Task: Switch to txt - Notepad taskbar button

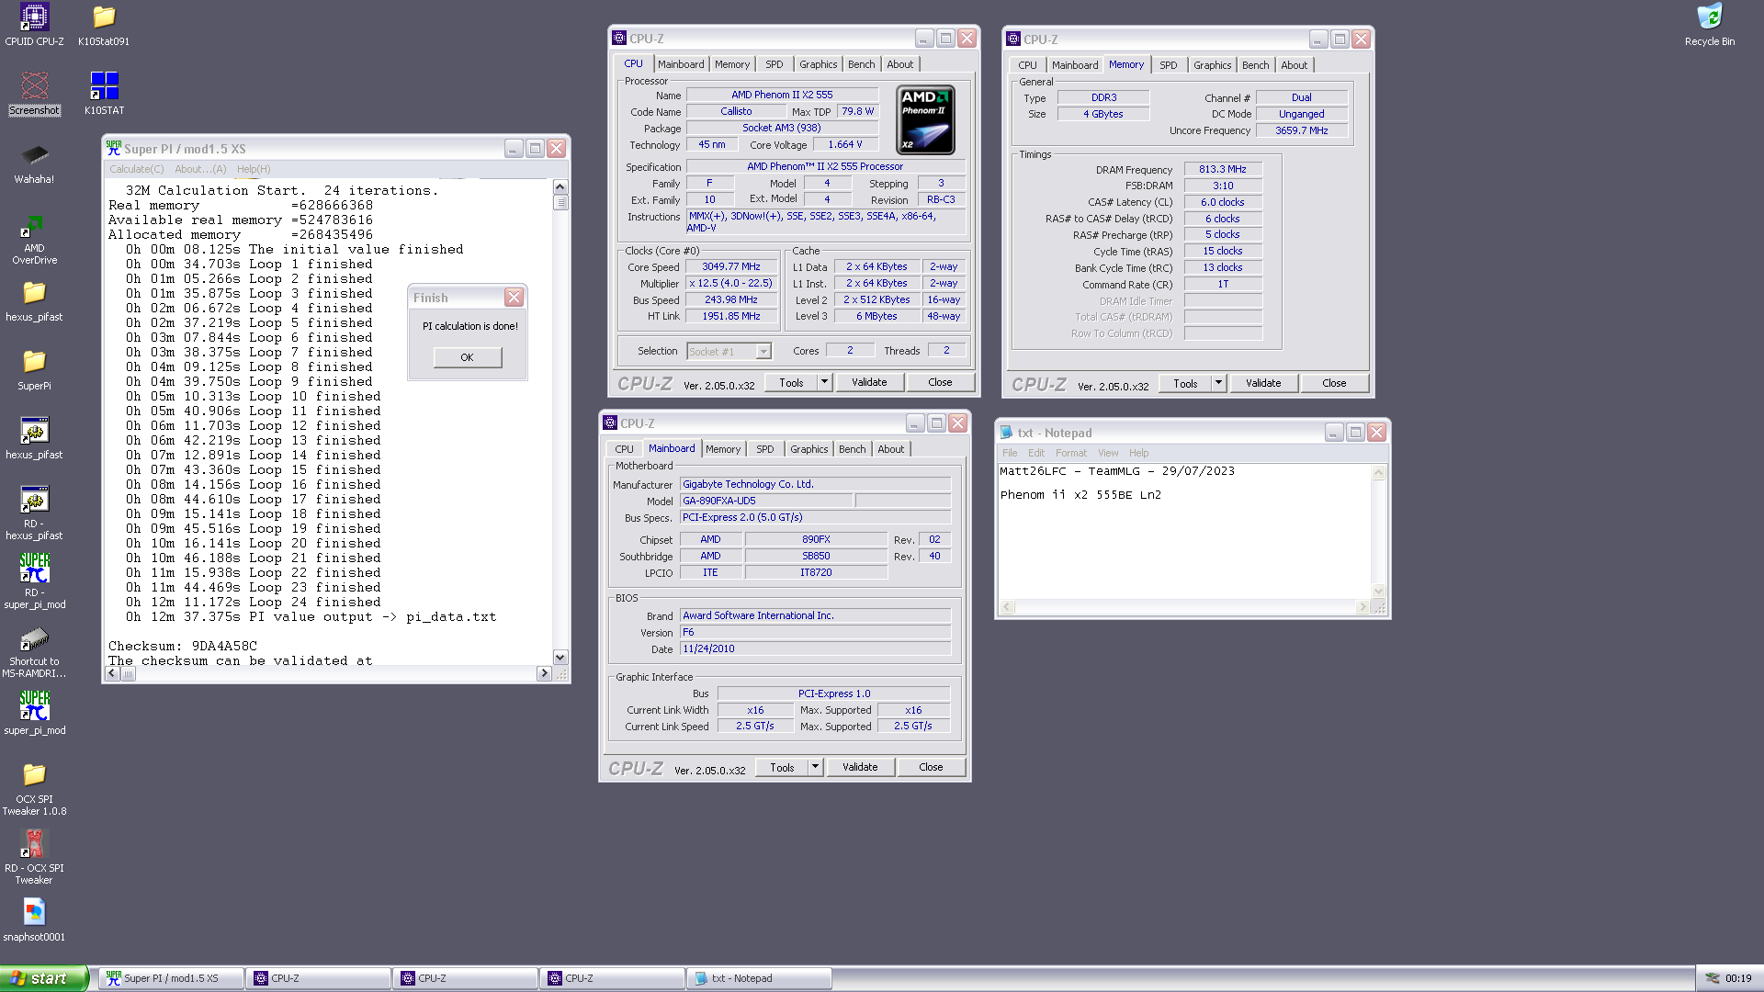Action: click(759, 978)
